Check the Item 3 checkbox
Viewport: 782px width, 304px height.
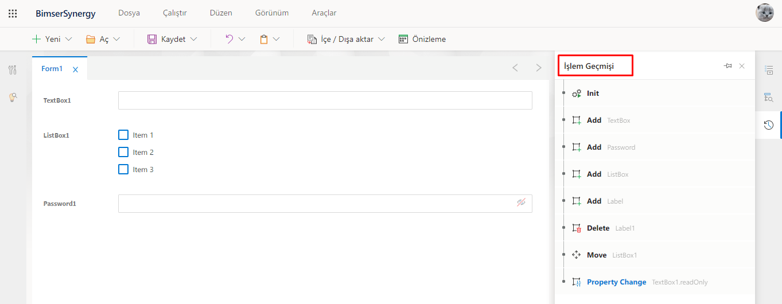tap(123, 169)
